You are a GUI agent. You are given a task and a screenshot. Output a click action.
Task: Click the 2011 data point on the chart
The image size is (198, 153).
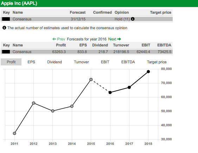point(14,133)
